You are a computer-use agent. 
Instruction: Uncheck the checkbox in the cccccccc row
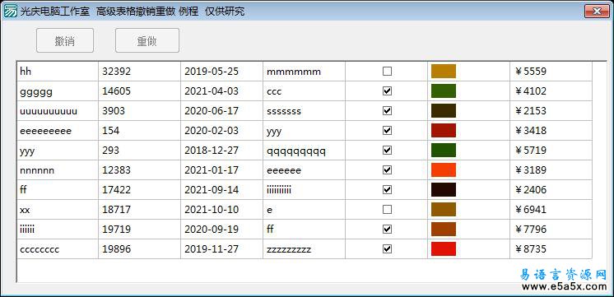click(x=387, y=248)
